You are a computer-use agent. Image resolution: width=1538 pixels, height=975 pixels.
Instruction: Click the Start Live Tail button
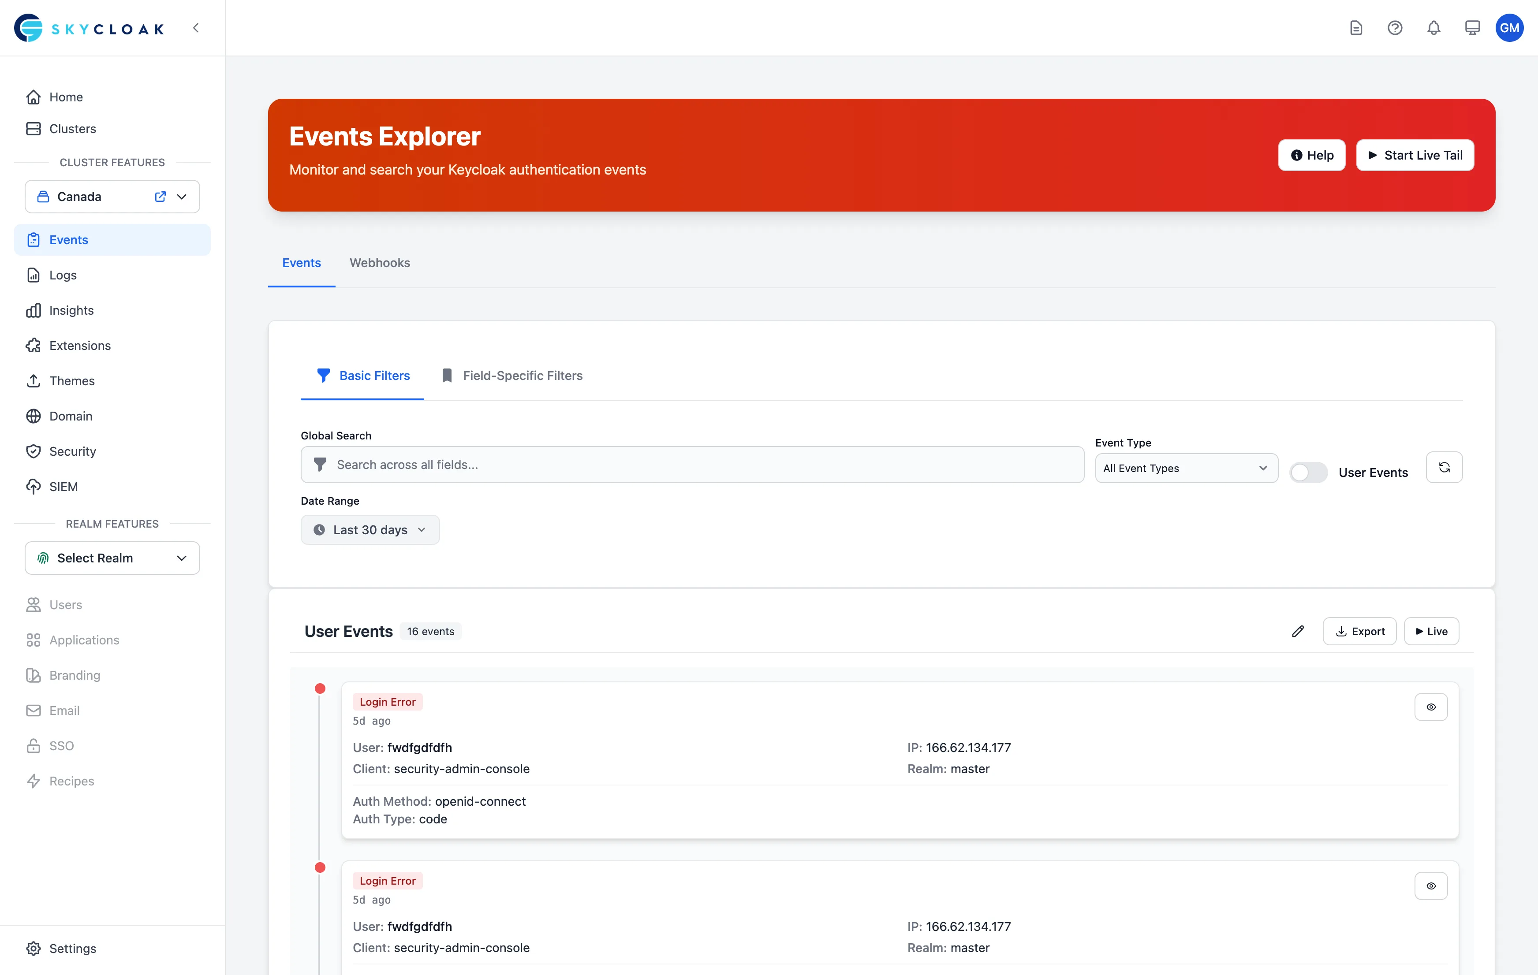click(1415, 155)
